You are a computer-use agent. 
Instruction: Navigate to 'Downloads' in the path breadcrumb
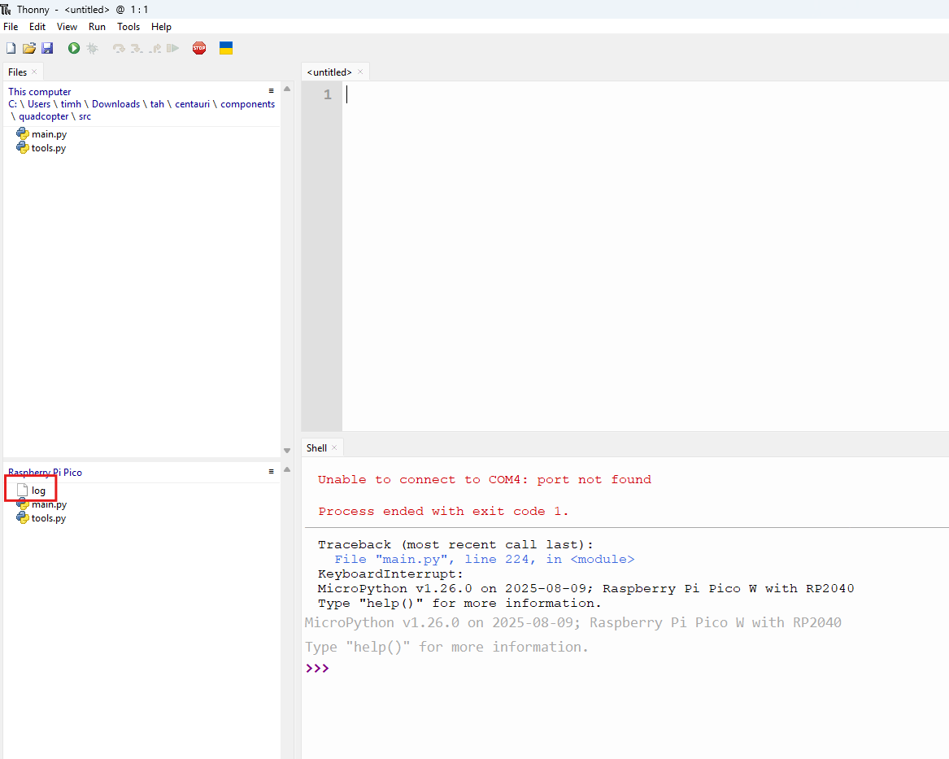(x=115, y=104)
